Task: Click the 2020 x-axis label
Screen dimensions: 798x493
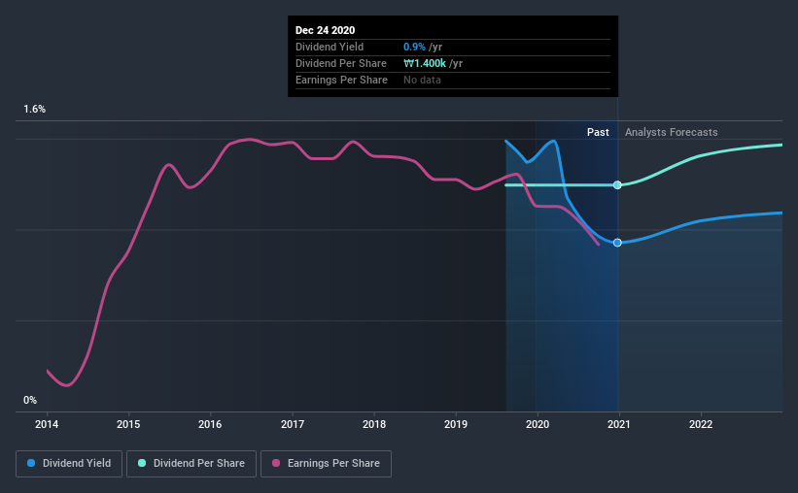Action: point(538,424)
